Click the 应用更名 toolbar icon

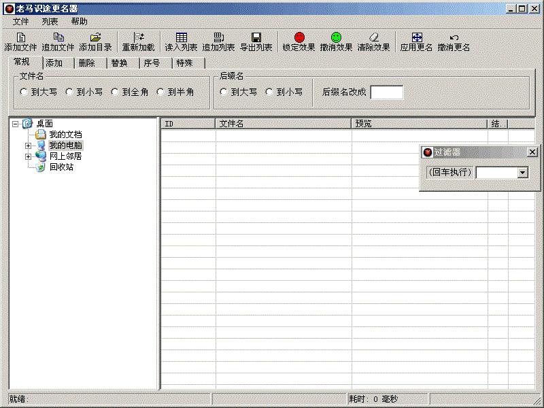[x=416, y=37]
